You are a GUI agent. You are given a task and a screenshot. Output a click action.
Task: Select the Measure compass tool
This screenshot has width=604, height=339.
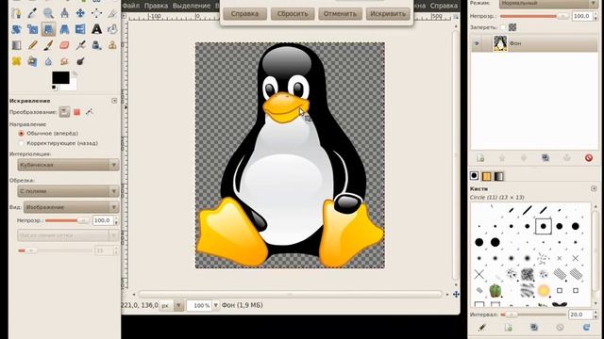pos(64,13)
